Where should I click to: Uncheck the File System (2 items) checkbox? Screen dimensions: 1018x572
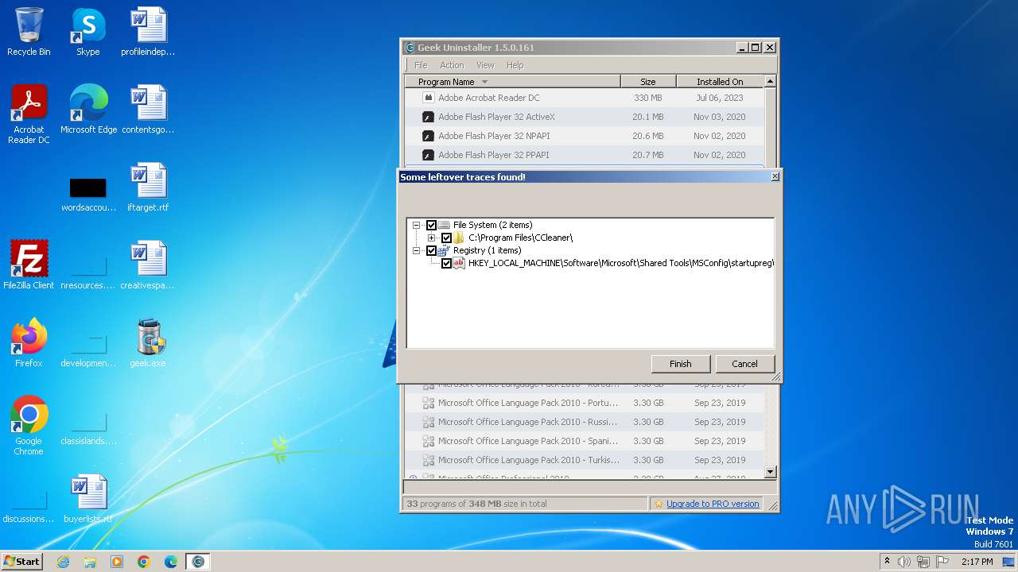[x=431, y=225]
